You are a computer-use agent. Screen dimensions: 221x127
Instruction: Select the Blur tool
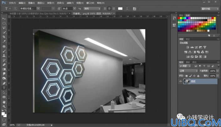tap(4, 74)
